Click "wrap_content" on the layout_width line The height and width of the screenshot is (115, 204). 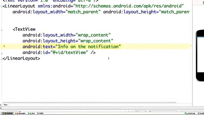(93, 35)
